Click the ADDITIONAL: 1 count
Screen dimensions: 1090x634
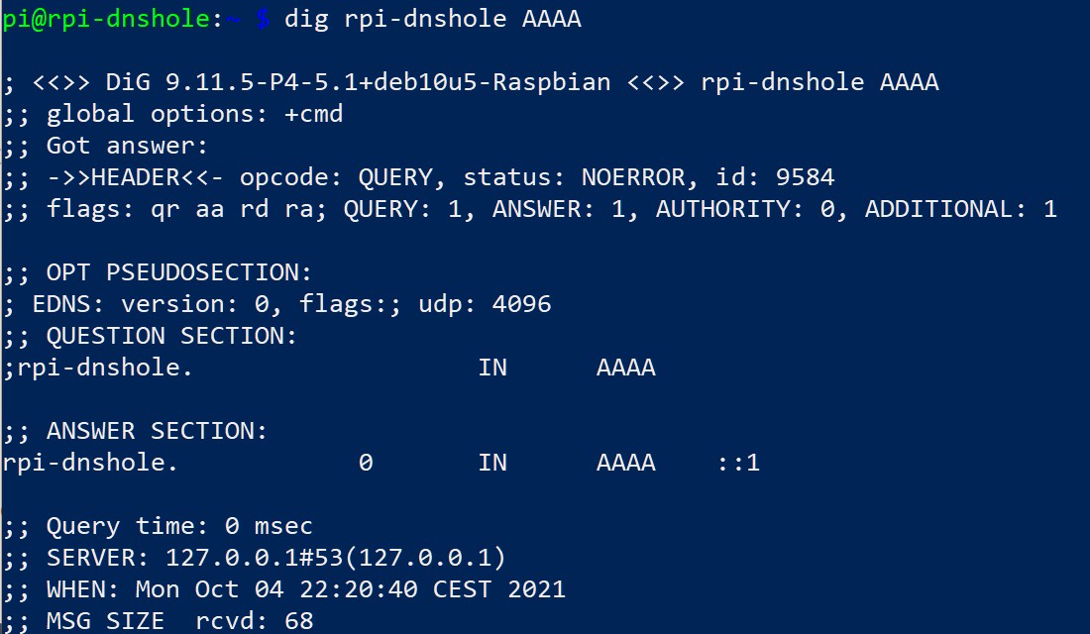point(961,209)
